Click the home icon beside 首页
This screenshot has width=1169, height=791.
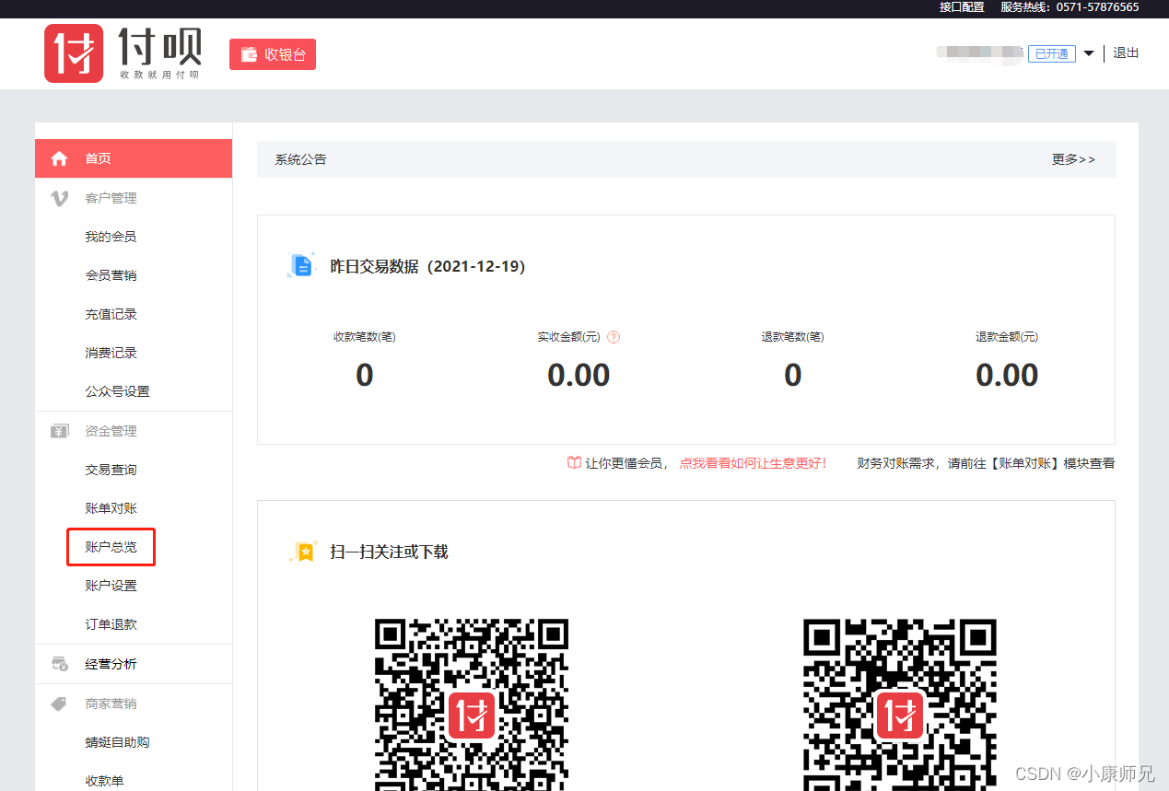(60, 158)
